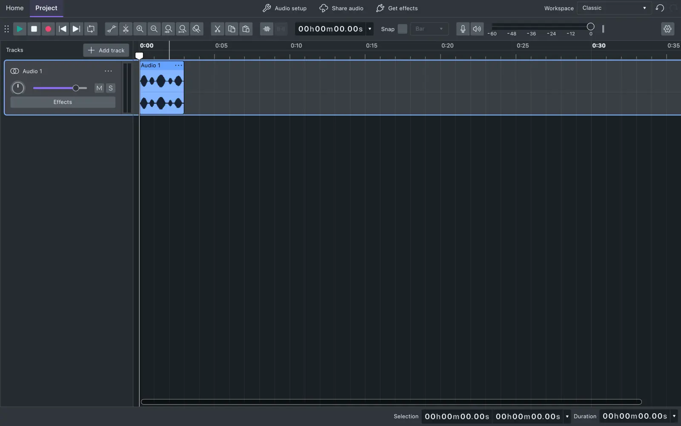Click the trim audio outside selection icon
Screen dimensions: 681x426
pyautogui.click(x=267, y=29)
